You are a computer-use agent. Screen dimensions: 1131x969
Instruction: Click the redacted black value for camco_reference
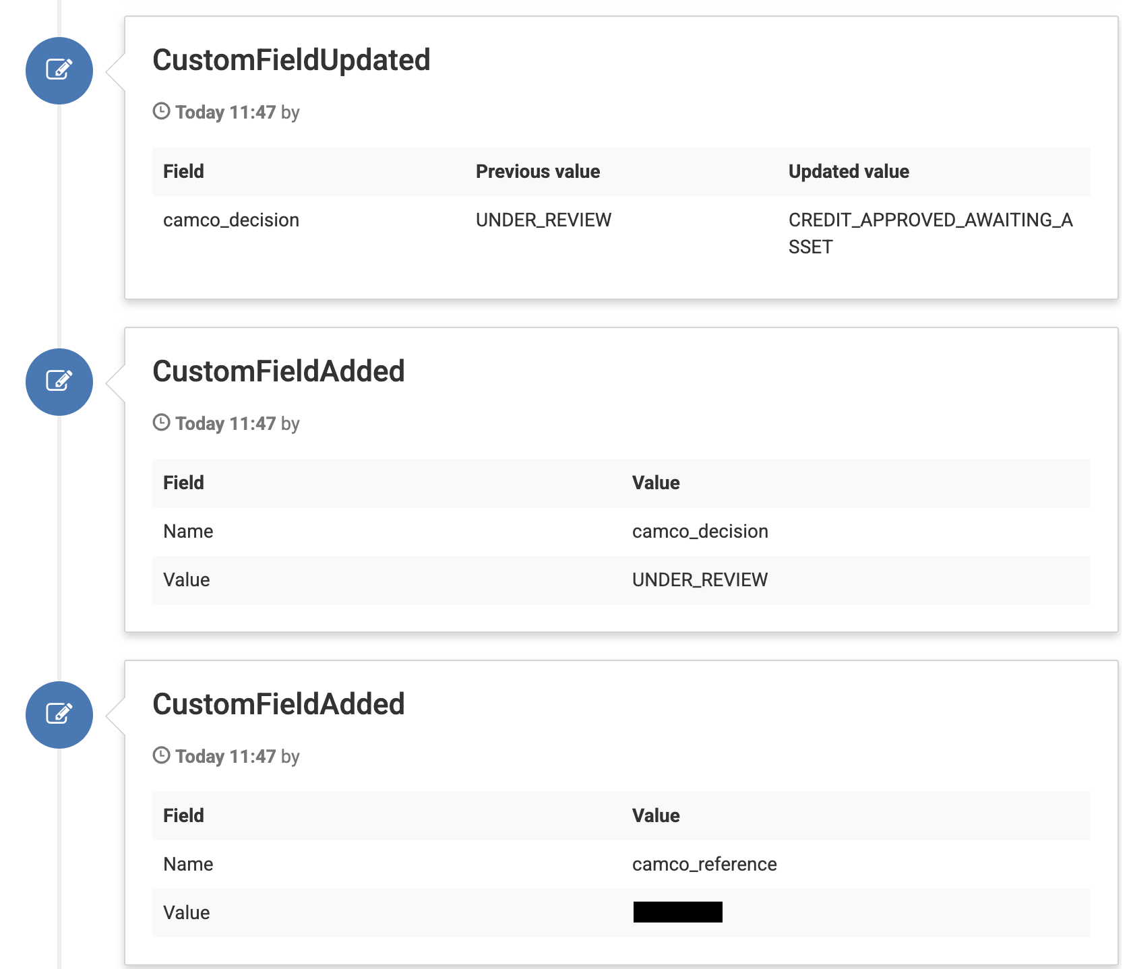[677, 912]
